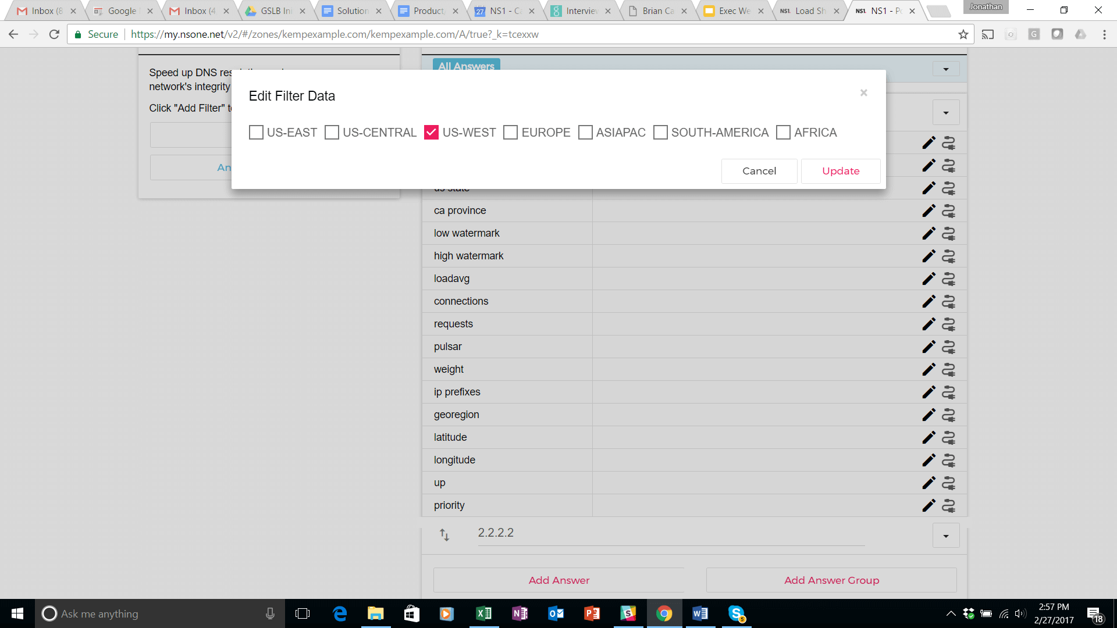Check the US-EAST checkbox

pyautogui.click(x=256, y=133)
